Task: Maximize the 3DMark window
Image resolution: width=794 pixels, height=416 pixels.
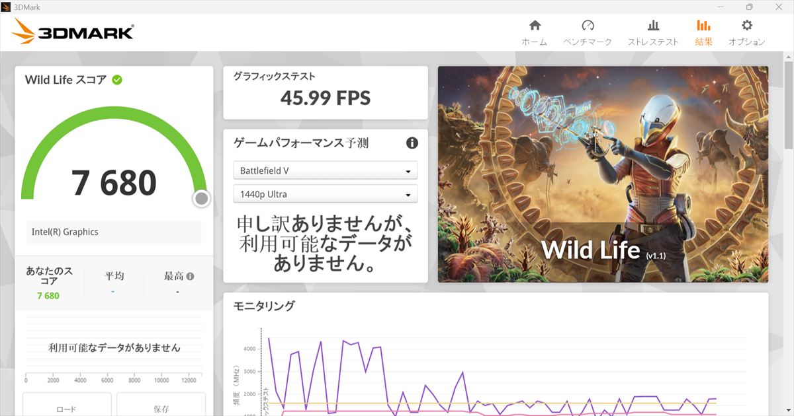Action: coord(749,7)
